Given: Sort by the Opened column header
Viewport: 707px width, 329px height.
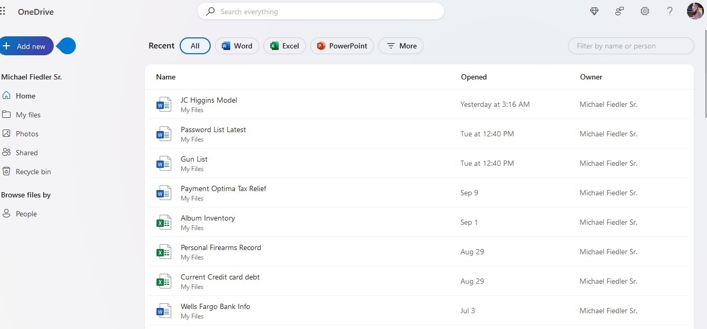Looking at the screenshot, I should (x=474, y=77).
